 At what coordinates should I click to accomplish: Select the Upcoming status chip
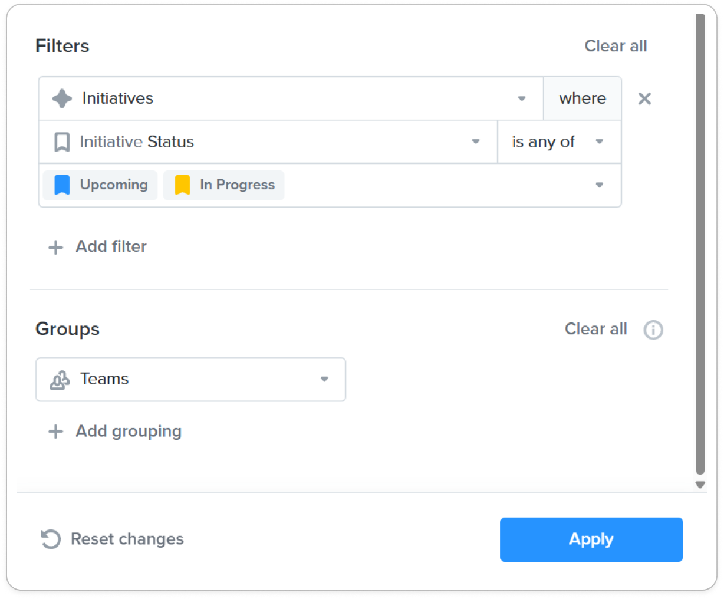coord(100,185)
